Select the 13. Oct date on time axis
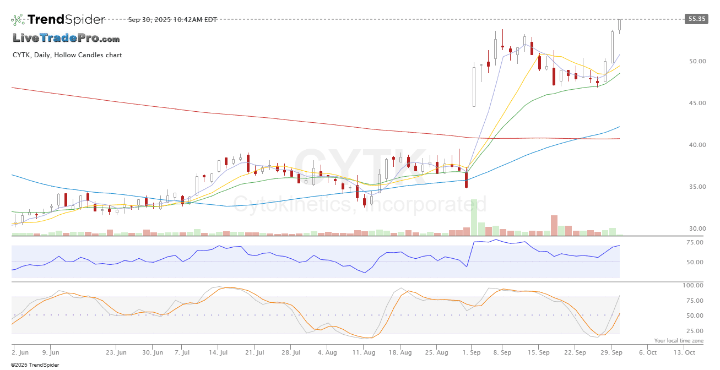Viewport: 720px width, 370px height. point(686,352)
